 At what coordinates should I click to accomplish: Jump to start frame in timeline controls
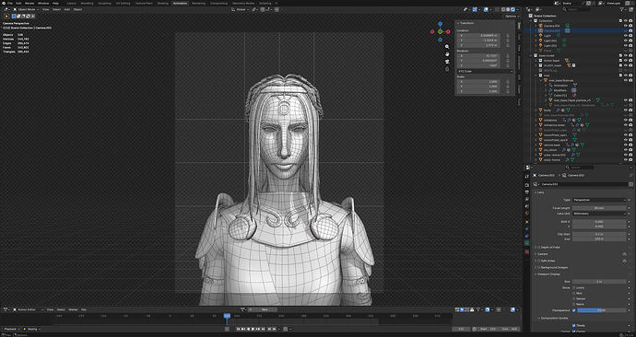click(239, 329)
